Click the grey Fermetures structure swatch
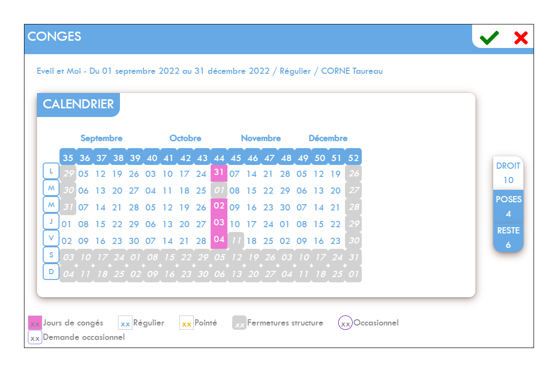This screenshot has width=558, height=372. point(239,323)
